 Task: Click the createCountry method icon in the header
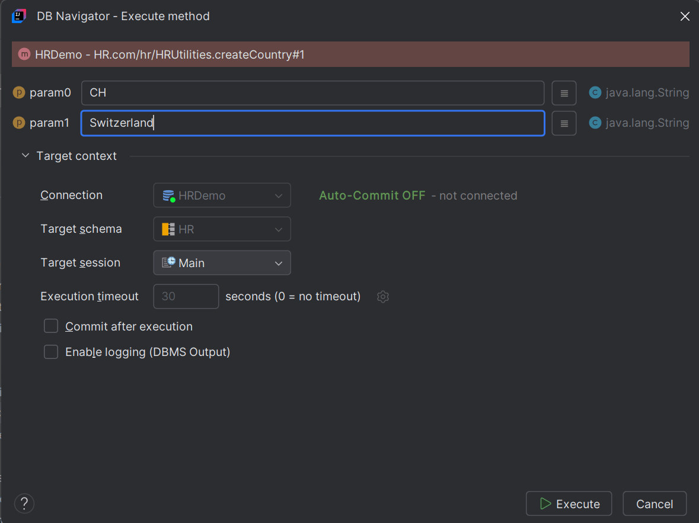tap(24, 54)
